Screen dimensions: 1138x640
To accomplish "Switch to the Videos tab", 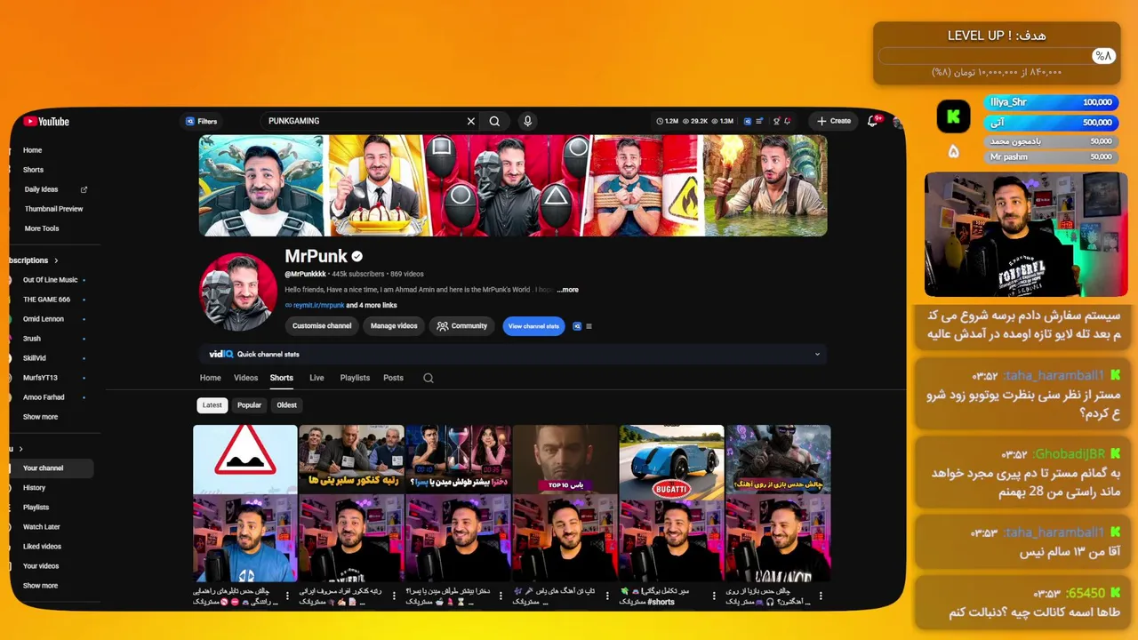I will [x=246, y=378].
